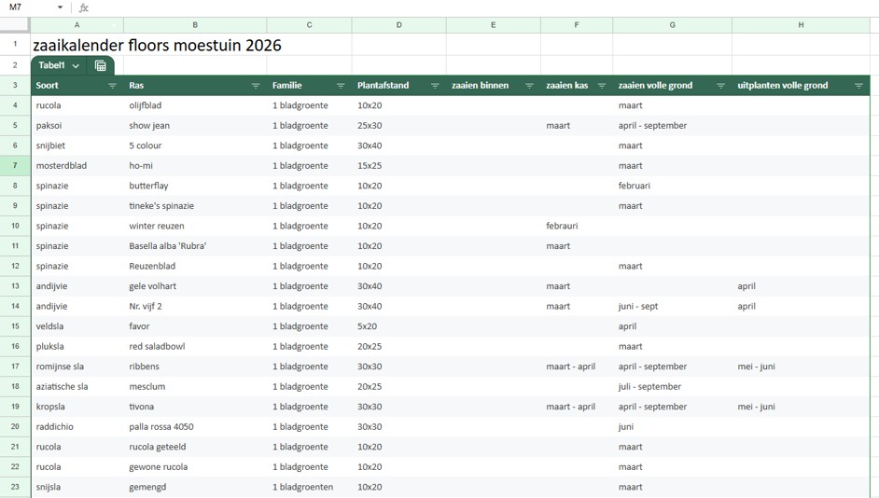Viewport: 879px width, 498px height.
Task: Click the cell with 'palla rossa 4050'
Action: tap(161, 427)
